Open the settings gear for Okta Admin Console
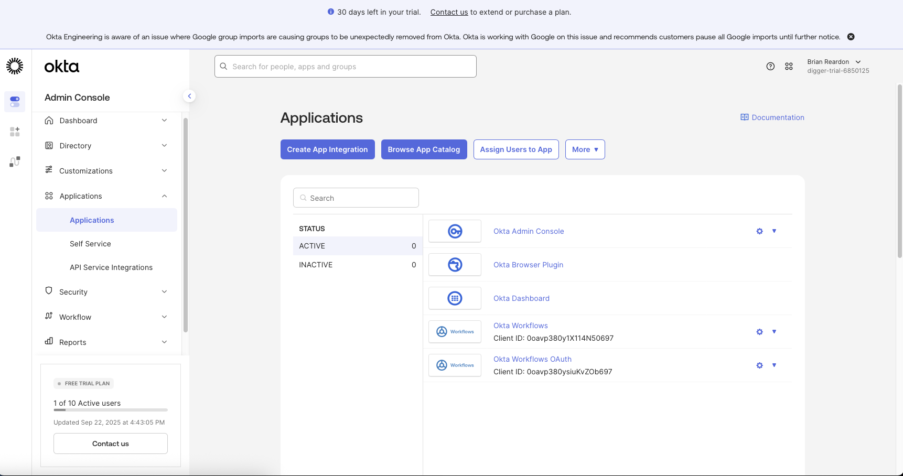 pyautogui.click(x=759, y=231)
